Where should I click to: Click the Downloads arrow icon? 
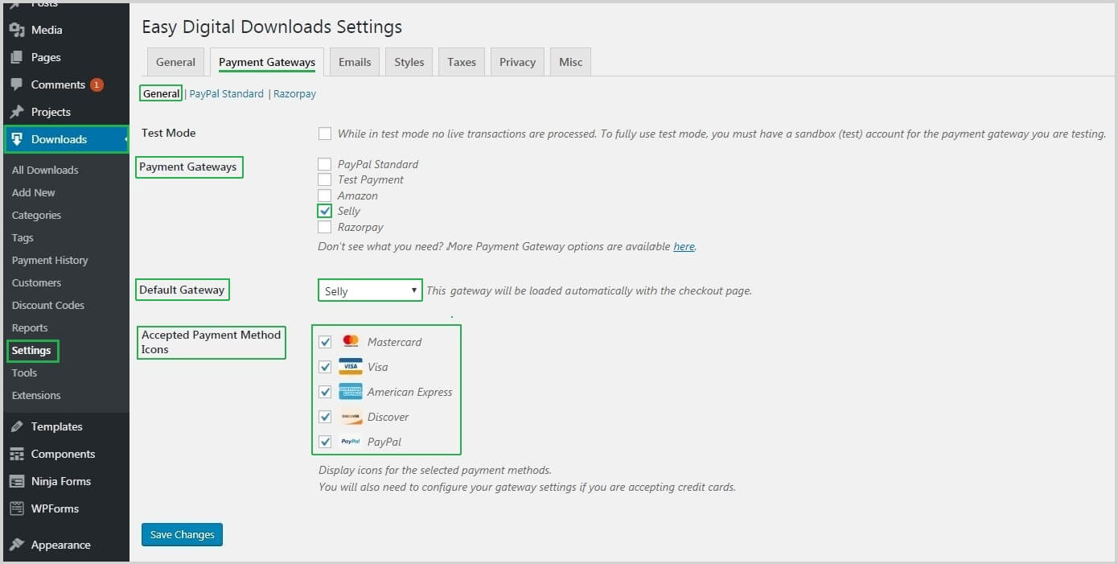point(17,139)
